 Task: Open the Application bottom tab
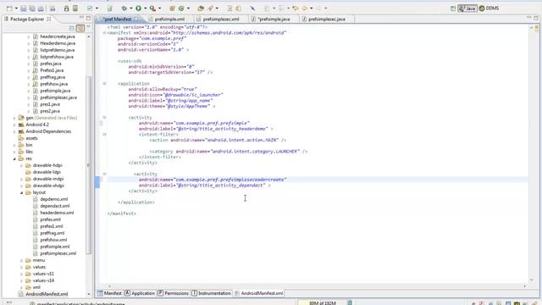pyautogui.click(x=140, y=293)
